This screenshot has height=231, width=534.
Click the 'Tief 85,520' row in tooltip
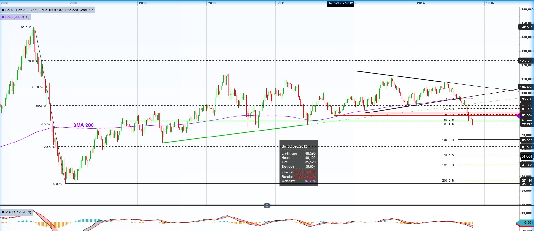(299, 162)
